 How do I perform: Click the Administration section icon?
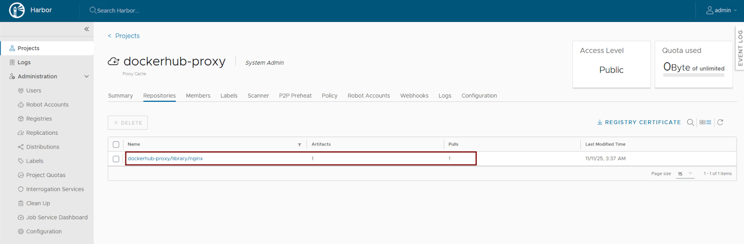12,76
